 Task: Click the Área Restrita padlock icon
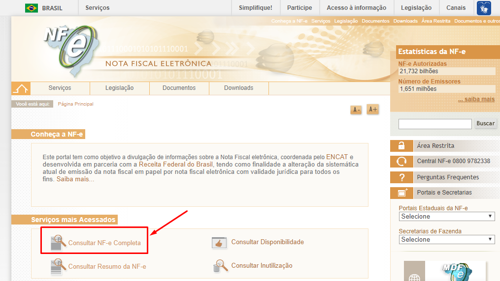coord(401,145)
